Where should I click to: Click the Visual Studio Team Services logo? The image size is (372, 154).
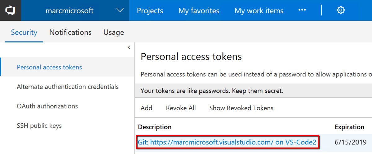pos(10,10)
